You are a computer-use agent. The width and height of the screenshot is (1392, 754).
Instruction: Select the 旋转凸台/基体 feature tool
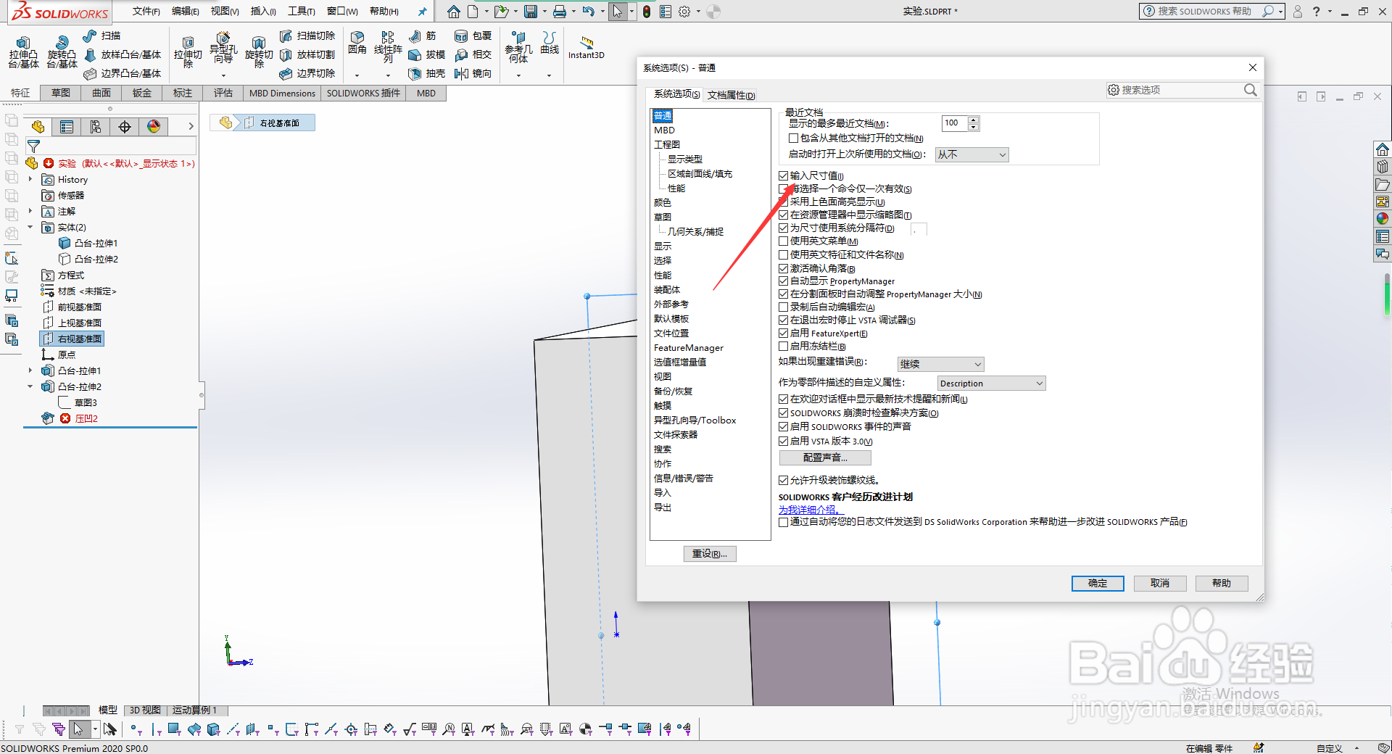pyautogui.click(x=62, y=52)
